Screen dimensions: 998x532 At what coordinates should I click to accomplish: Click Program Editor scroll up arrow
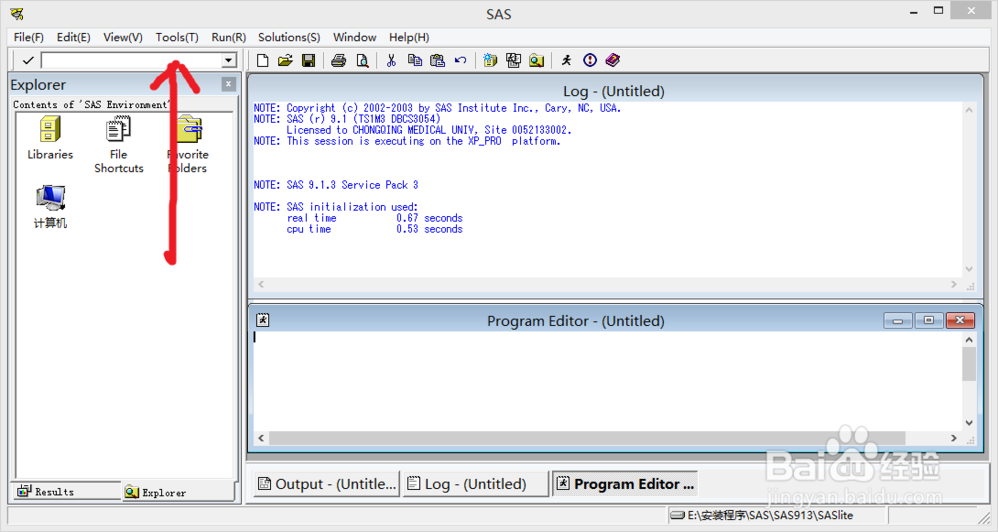[x=969, y=340]
